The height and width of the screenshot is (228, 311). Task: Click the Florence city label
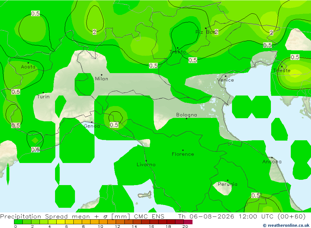point(183,154)
